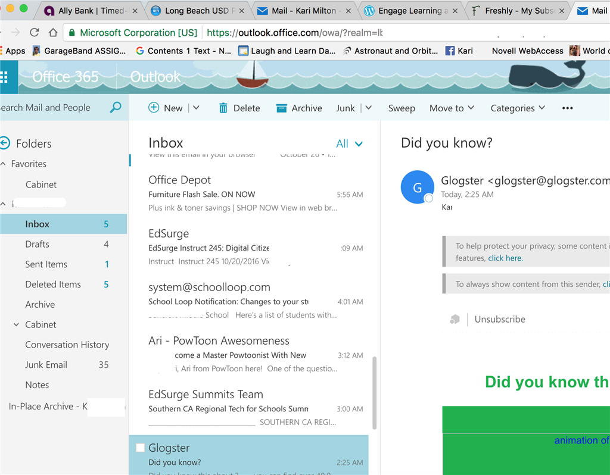Open the system@schoolloop.com notification email

coord(249,301)
